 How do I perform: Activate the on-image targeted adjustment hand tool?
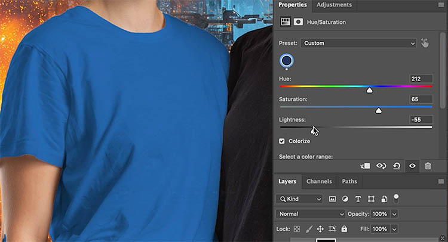pyautogui.click(x=425, y=44)
